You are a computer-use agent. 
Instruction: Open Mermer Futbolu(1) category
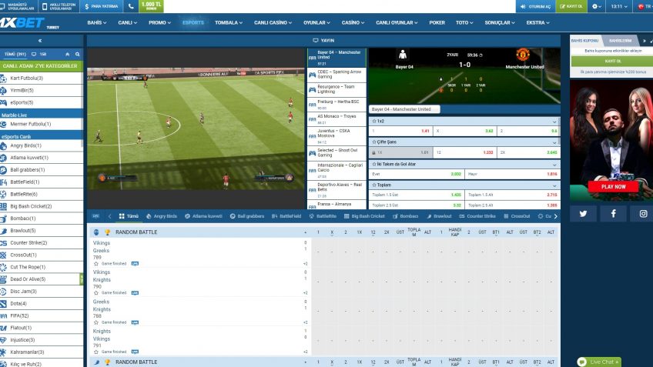coord(41,124)
